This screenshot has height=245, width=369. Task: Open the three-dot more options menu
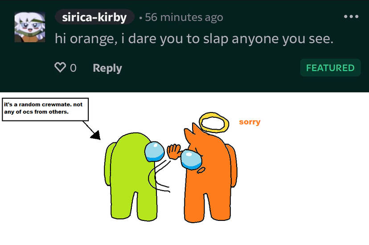click(351, 17)
